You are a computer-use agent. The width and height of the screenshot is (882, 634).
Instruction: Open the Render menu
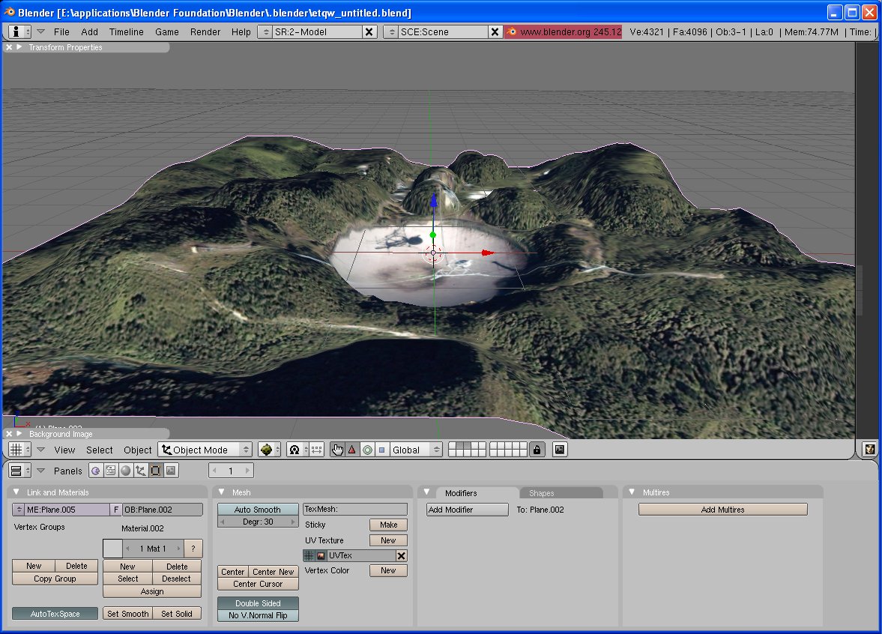[205, 31]
